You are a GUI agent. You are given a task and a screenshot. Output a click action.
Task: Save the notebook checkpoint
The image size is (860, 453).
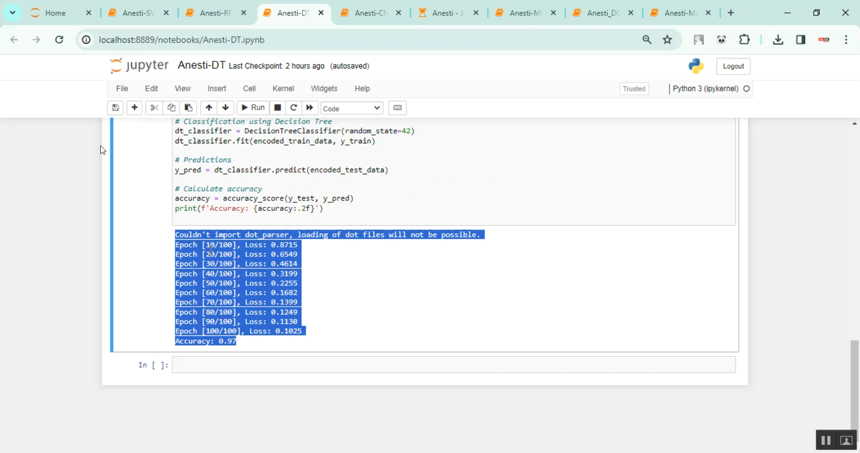point(115,108)
